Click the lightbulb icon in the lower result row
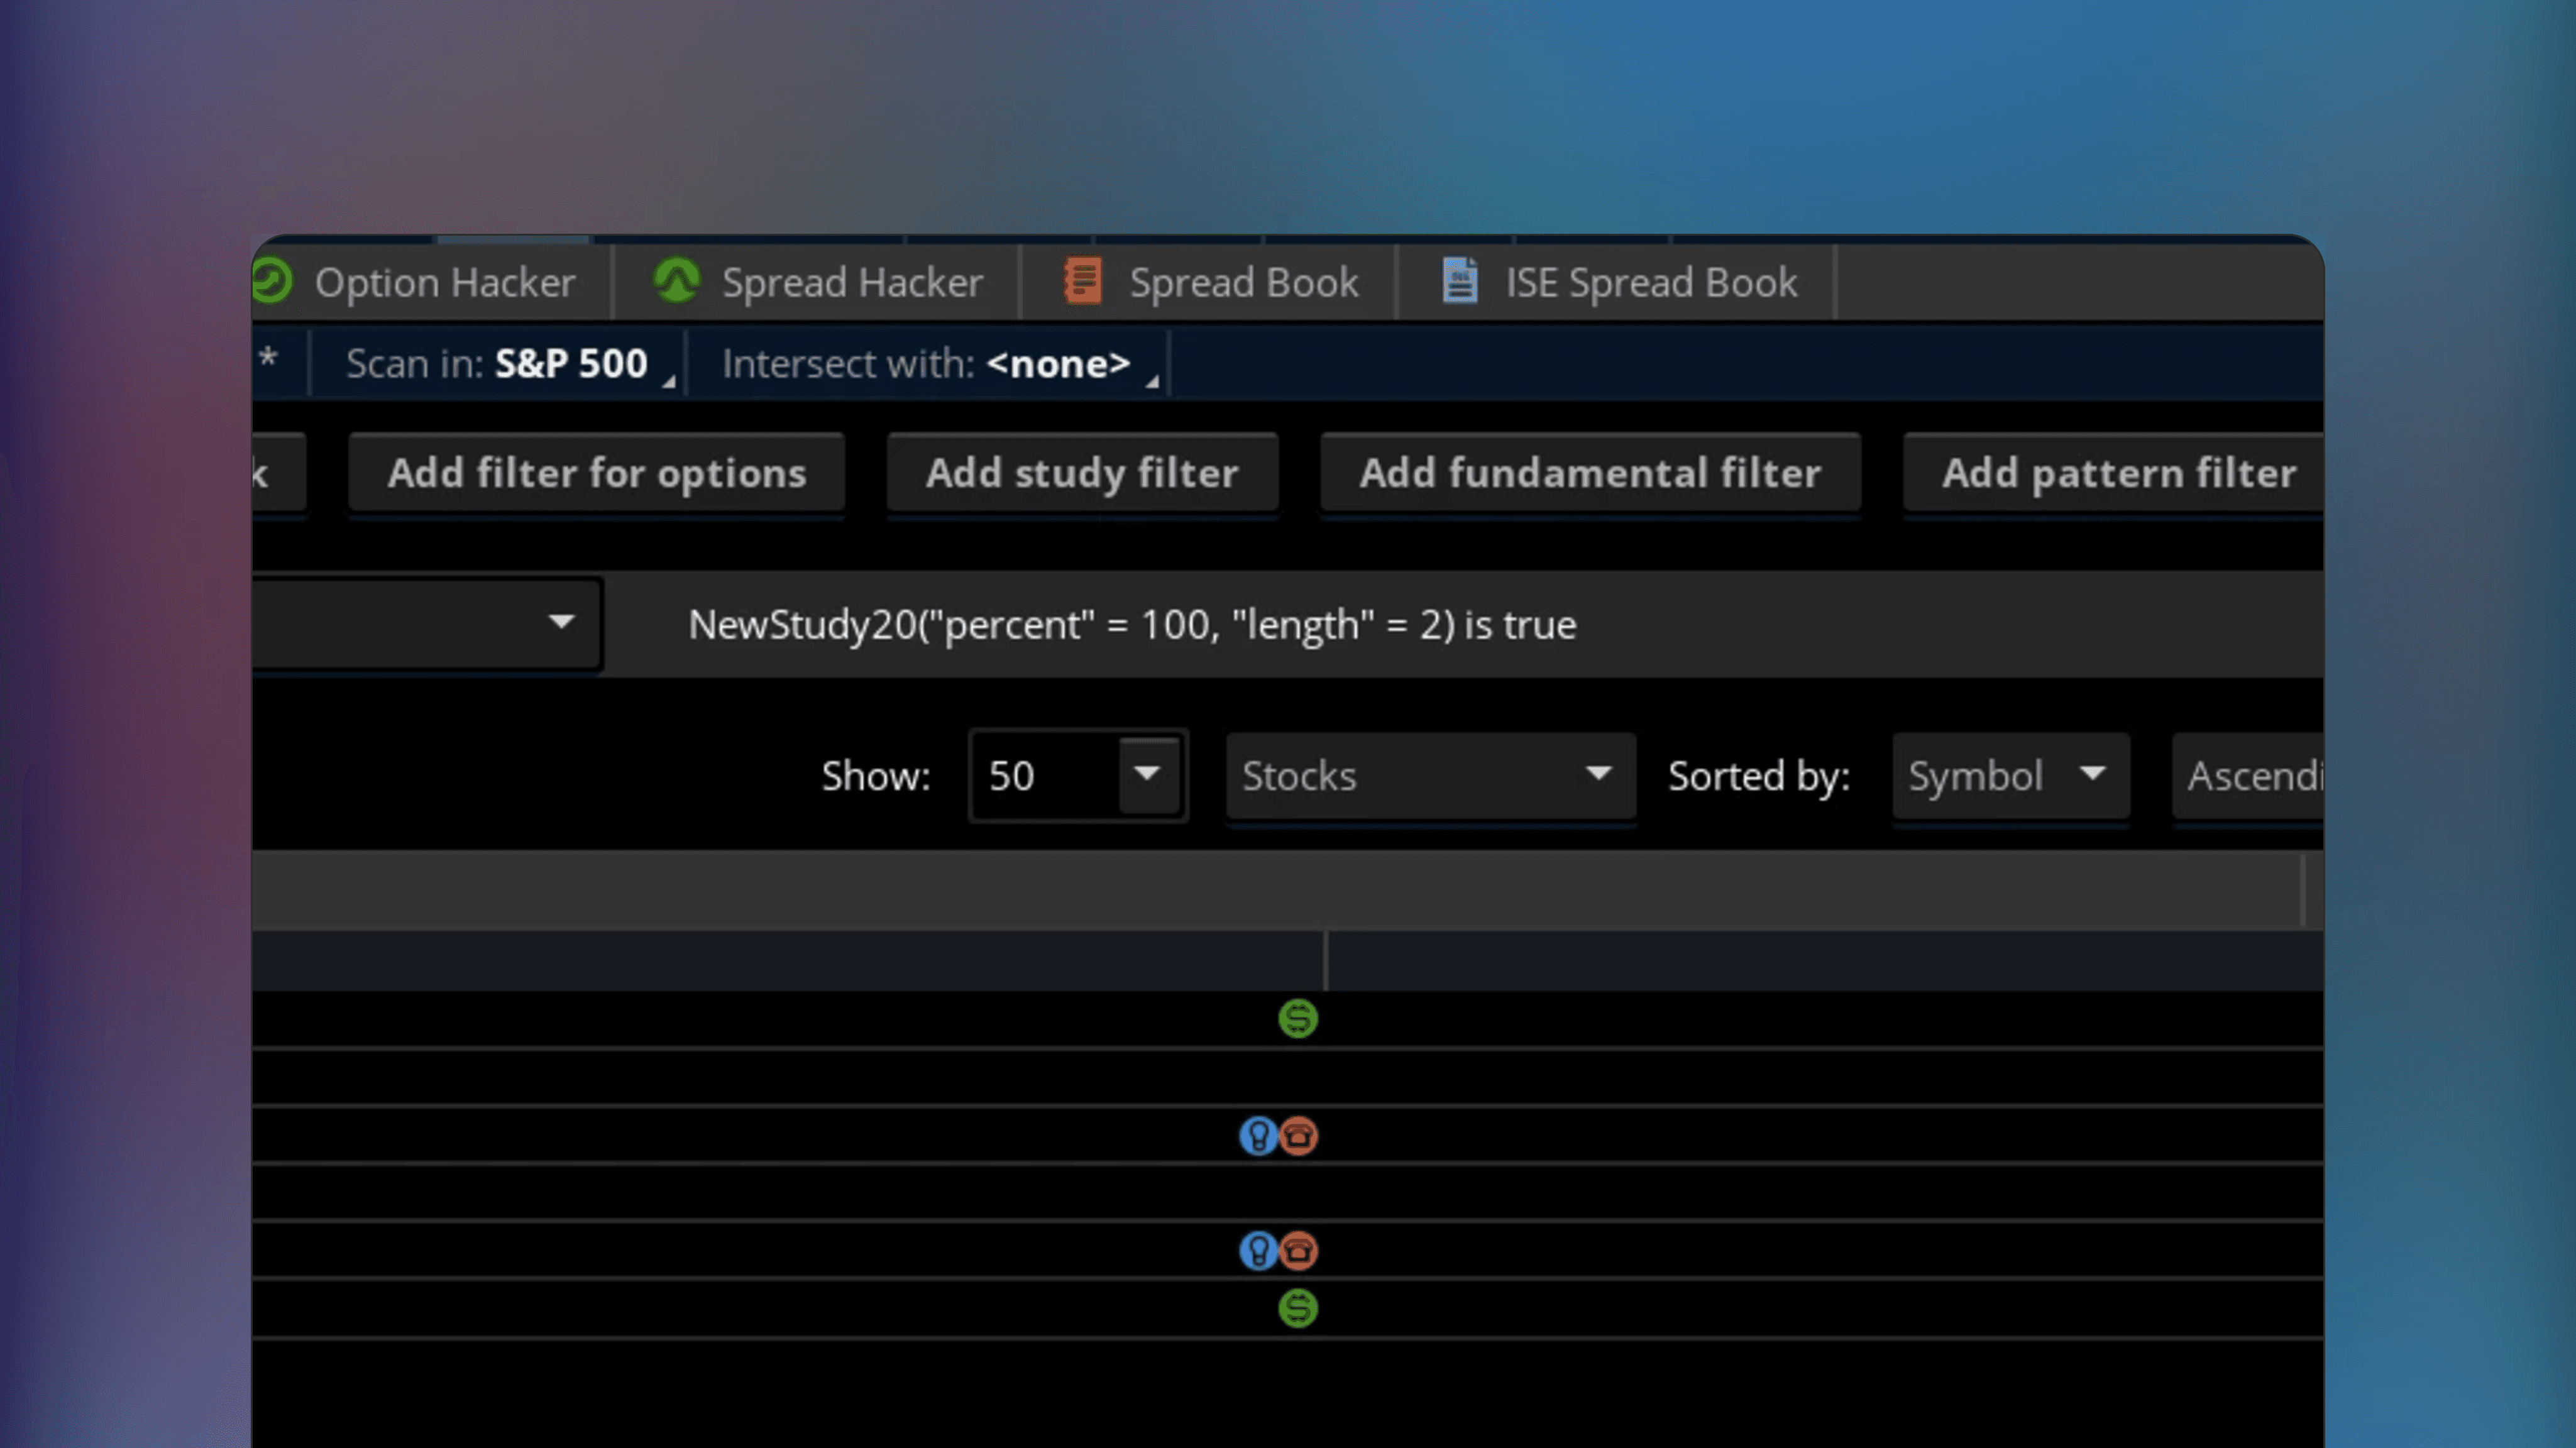This screenshot has height=1448, width=2576. pyautogui.click(x=1257, y=1251)
